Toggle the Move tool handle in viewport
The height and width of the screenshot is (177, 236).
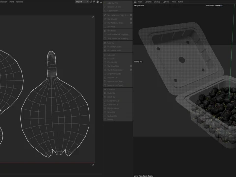tap(141, 62)
